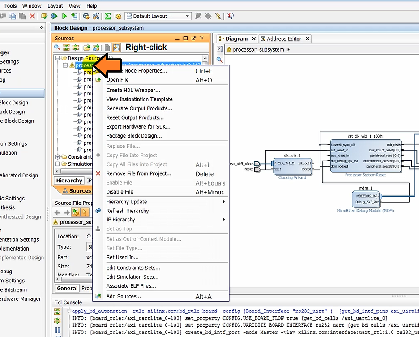Click the green Run arrow in the toolbar
This screenshot has height=337, width=419.
(64, 16)
